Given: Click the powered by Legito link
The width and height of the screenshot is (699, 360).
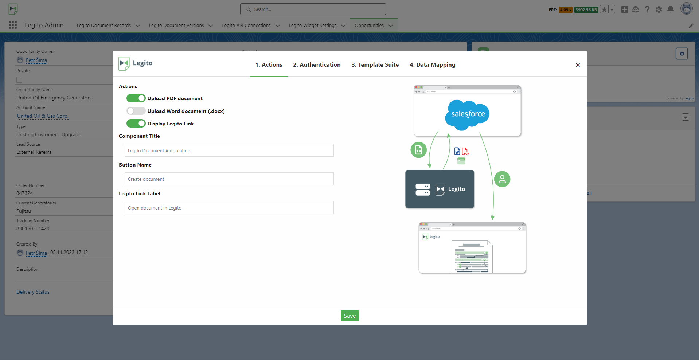Looking at the screenshot, I should coord(689,98).
